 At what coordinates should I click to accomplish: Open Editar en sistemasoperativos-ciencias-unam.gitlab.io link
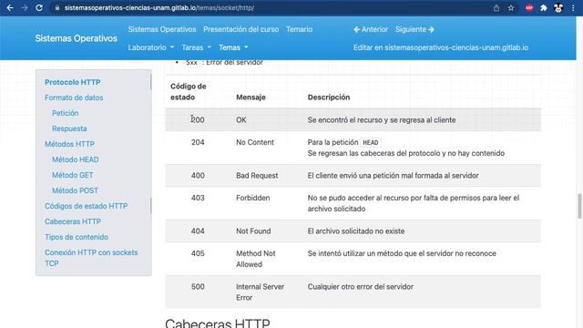click(x=441, y=47)
